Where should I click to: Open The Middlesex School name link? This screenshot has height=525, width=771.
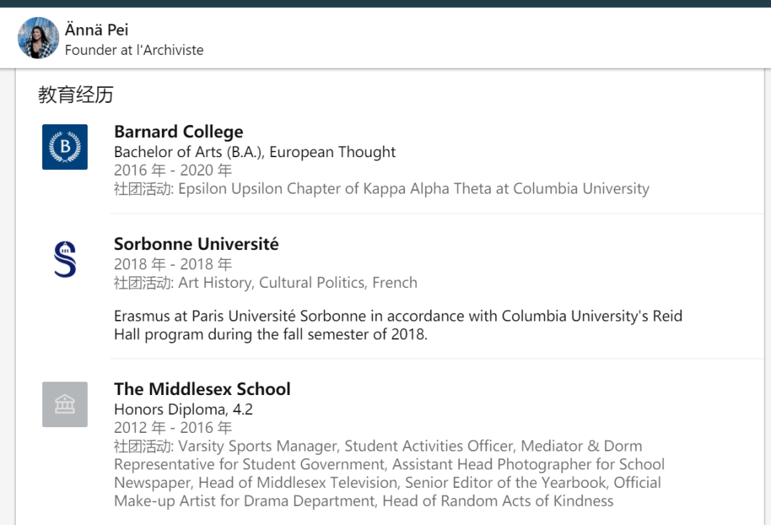pyautogui.click(x=202, y=389)
